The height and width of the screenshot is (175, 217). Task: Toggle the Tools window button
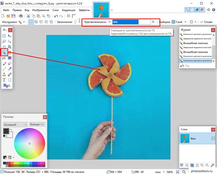[x=187, y=10]
